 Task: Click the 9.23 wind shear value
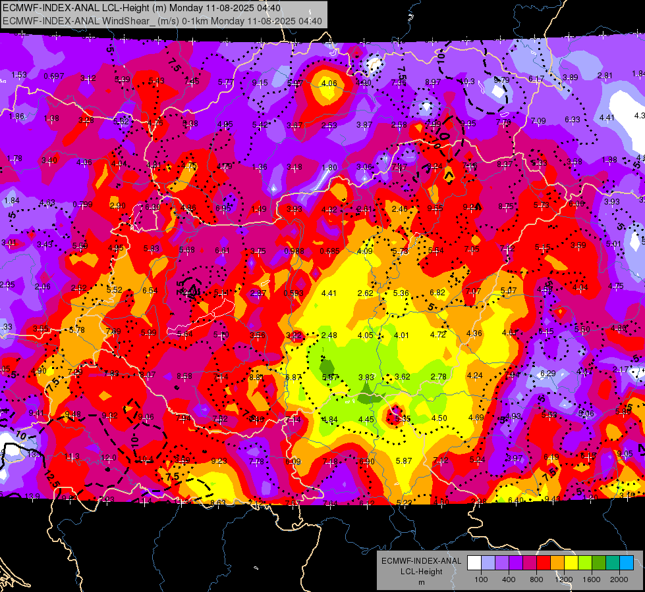pyautogui.click(x=219, y=461)
